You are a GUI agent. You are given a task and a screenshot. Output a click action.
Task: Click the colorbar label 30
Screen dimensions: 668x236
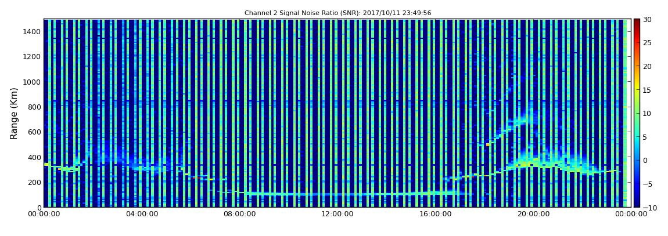click(x=648, y=19)
